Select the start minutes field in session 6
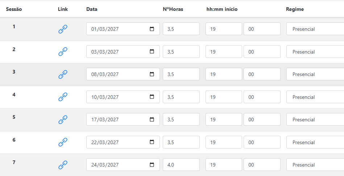Screen dimensions: 344x176 click(262, 142)
